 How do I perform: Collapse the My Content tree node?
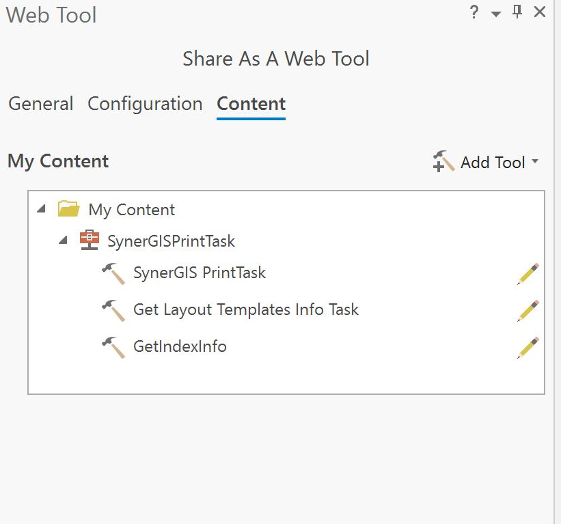42,209
